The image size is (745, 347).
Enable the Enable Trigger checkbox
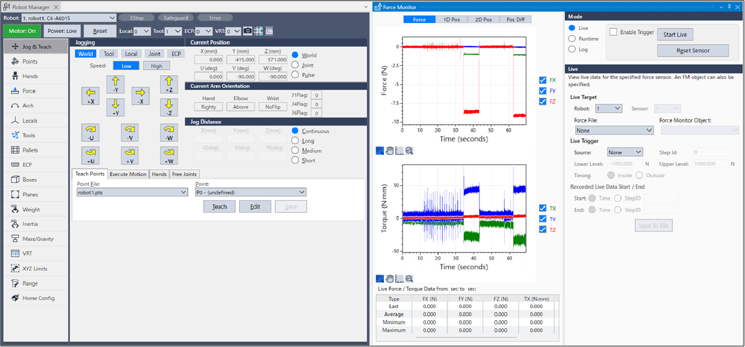(613, 32)
